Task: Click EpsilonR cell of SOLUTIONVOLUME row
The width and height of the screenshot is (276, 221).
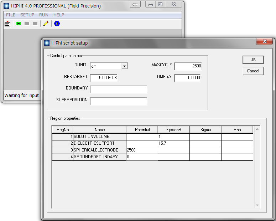Action: click(x=174, y=137)
